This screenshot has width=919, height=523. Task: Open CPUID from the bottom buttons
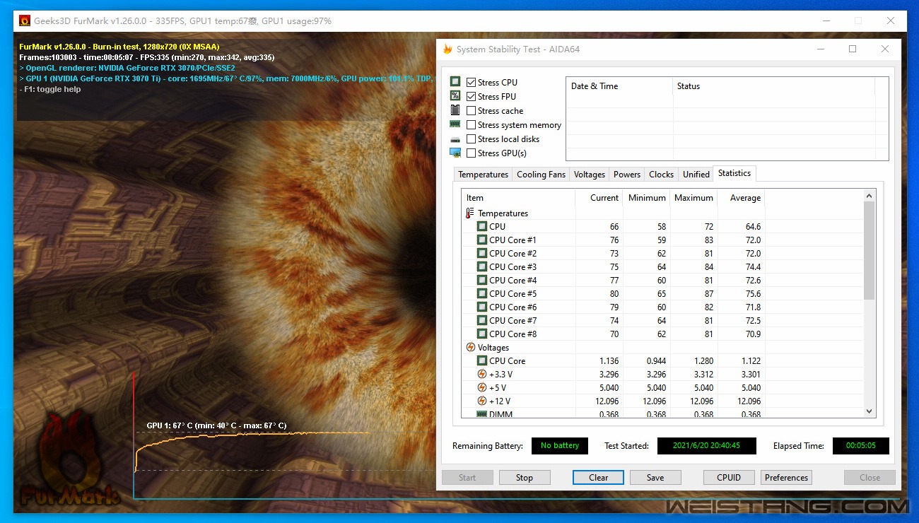729,477
